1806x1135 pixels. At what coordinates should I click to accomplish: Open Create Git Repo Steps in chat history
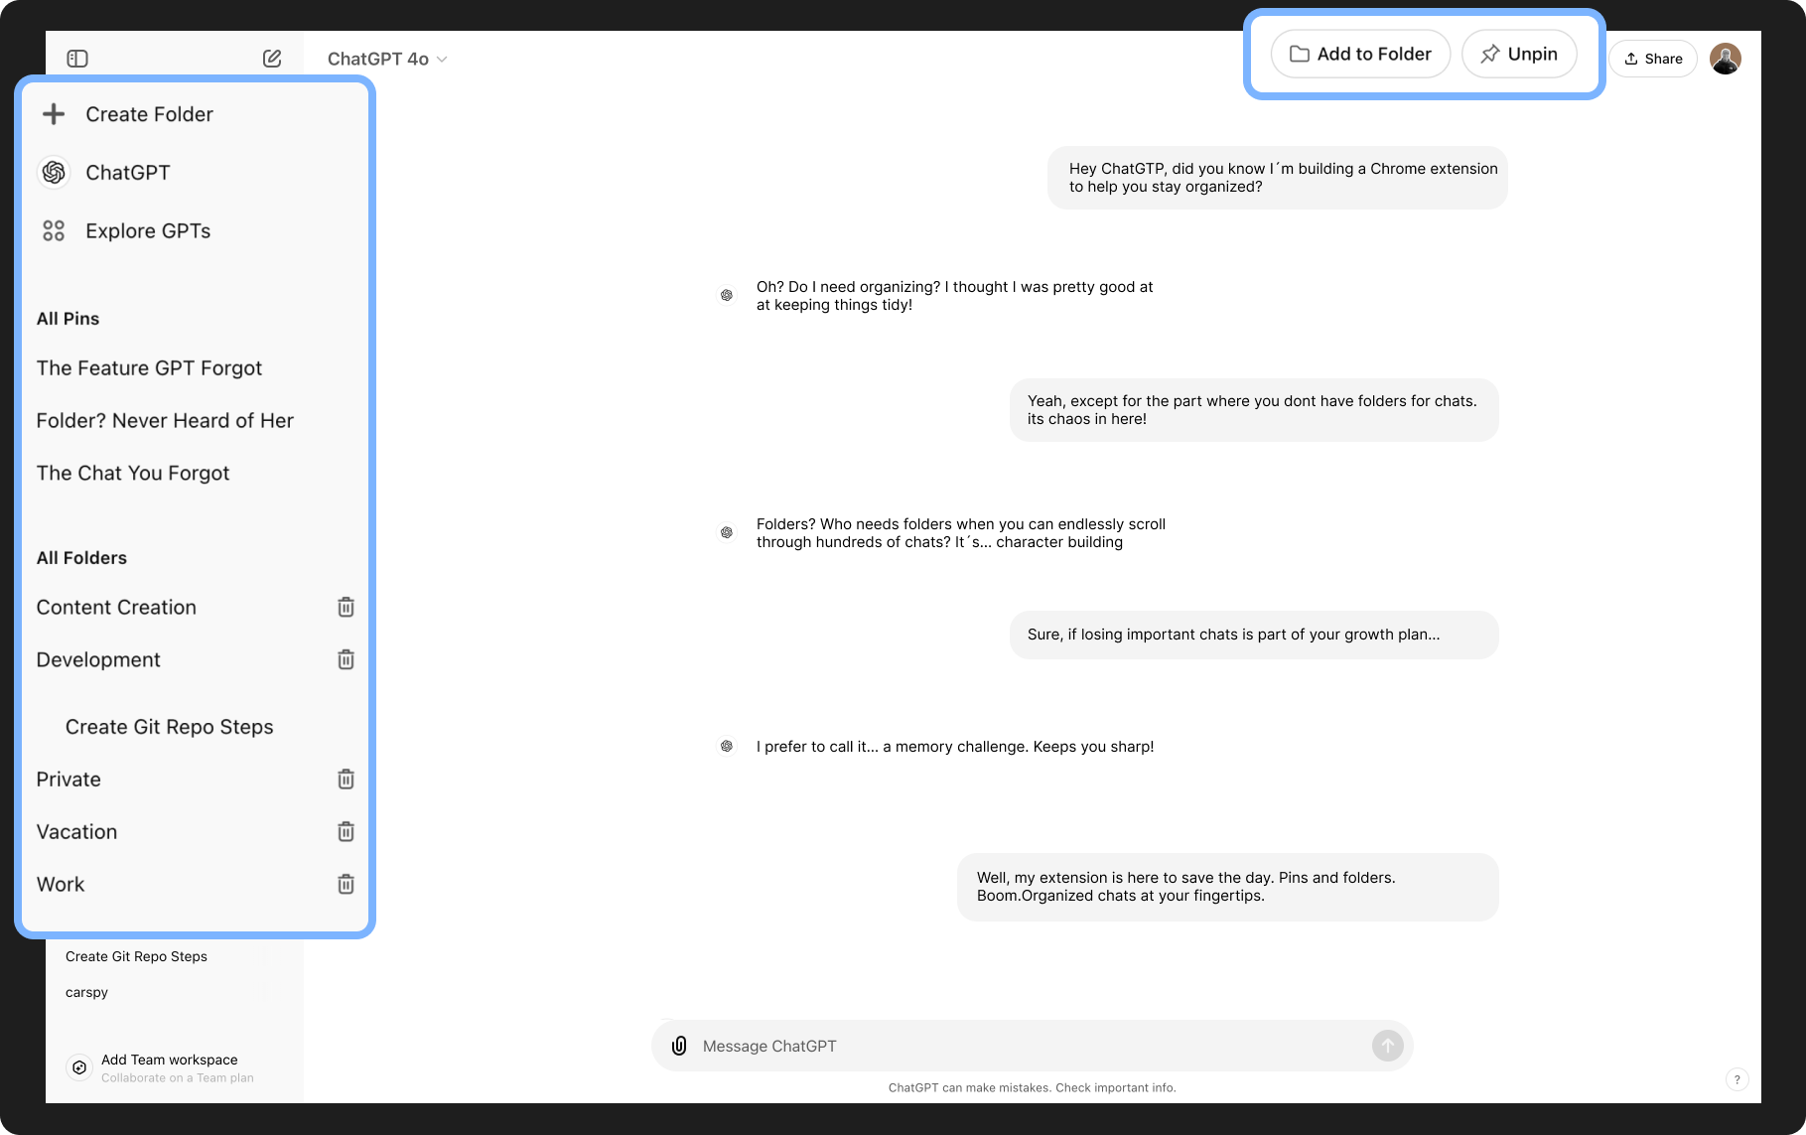click(136, 956)
